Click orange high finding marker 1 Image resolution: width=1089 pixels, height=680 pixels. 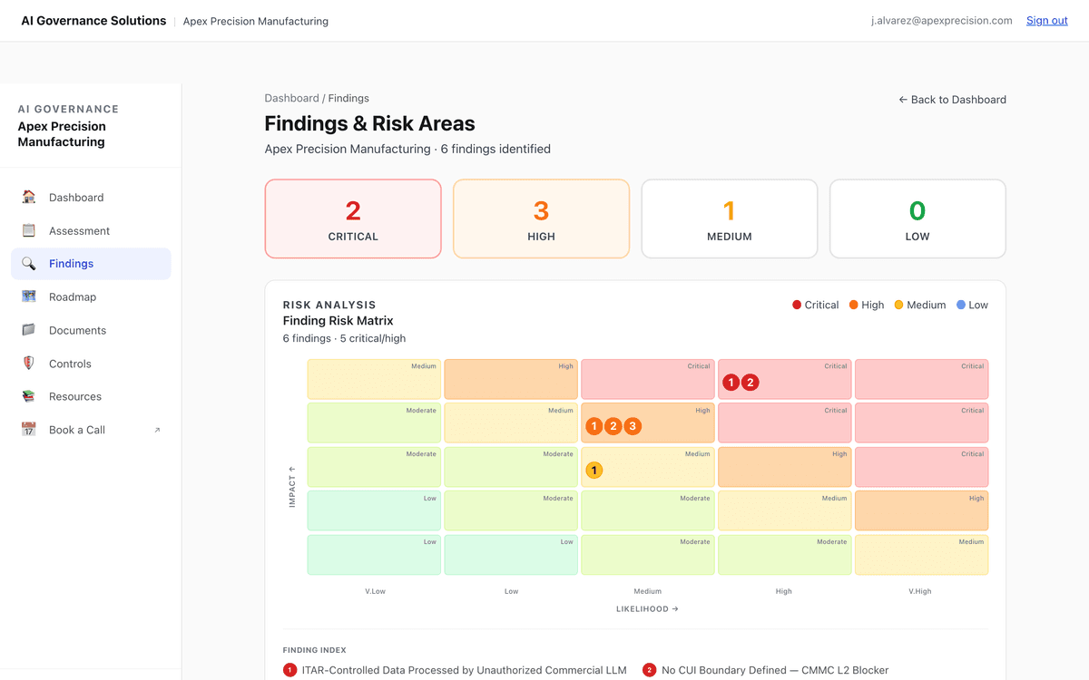[x=594, y=426]
